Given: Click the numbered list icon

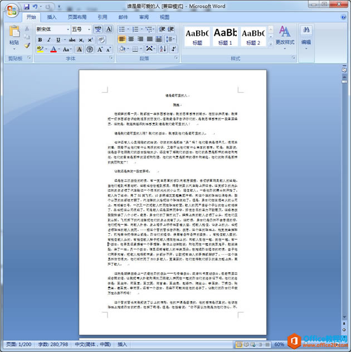Looking at the screenshot, I should pyautogui.click(x=135, y=29).
